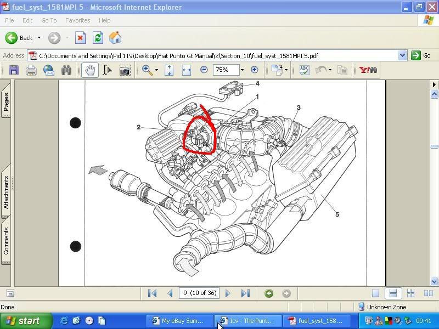
Task: Open the Favorites menu
Action: tap(77, 20)
